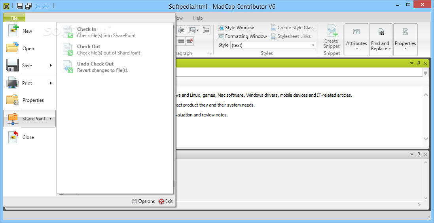Pin the green document panel
Image resolution: width=434 pixels, height=223 pixels.
click(x=419, y=64)
